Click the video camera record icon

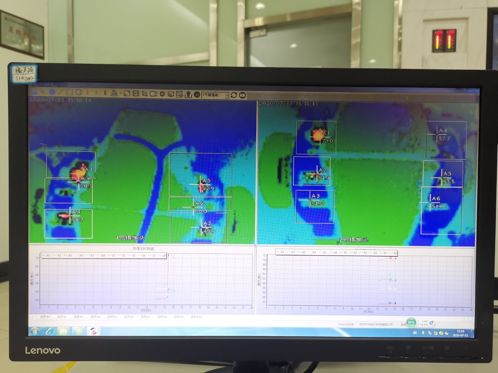pyautogui.click(x=153, y=94)
